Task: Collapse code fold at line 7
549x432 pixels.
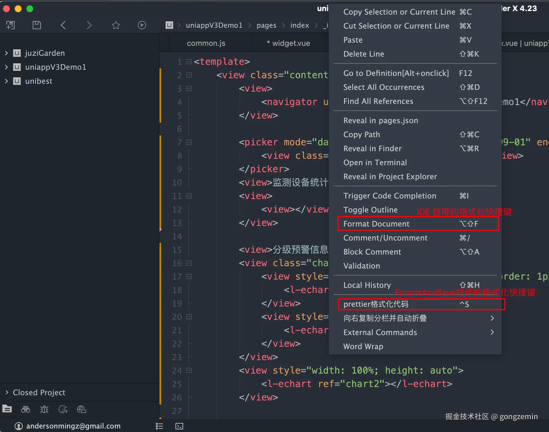Action: pyautogui.click(x=189, y=142)
